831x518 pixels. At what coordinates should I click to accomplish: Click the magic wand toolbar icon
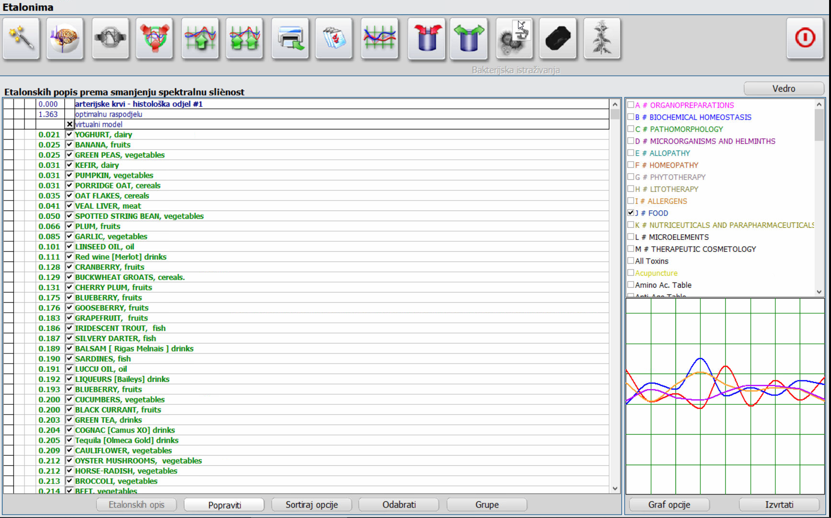(x=21, y=38)
